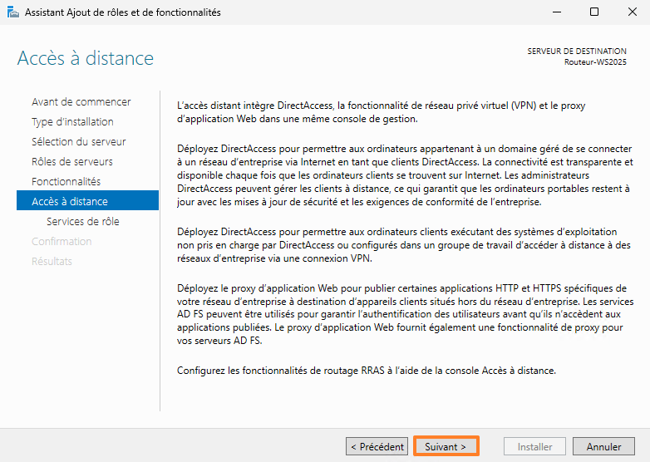
Task: Cancel the wizard with Annuler
Action: click(603, 447)
